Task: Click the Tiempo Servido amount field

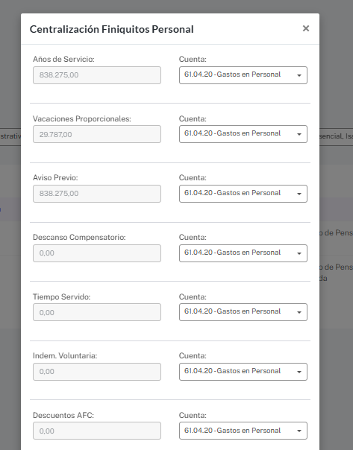Action: (97, 312)
